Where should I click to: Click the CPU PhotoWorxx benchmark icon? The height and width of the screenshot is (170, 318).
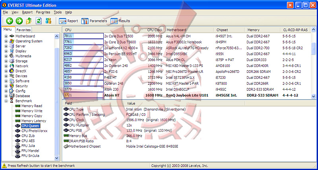point(18,131)
